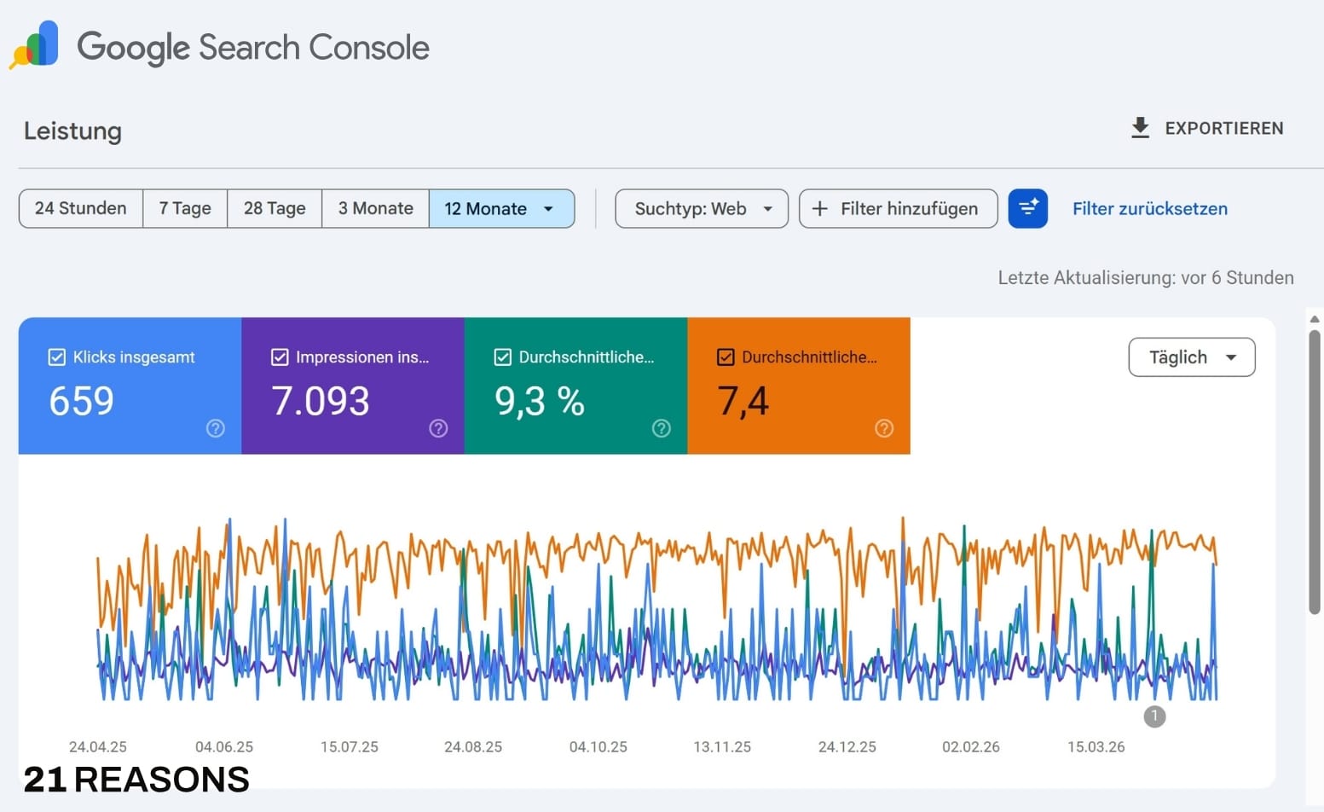Image resolution: width=1324 pixels, height=812 pixels.
Task: Click the blue filter sparkle icon button
Action: (x=1027, y=208)
